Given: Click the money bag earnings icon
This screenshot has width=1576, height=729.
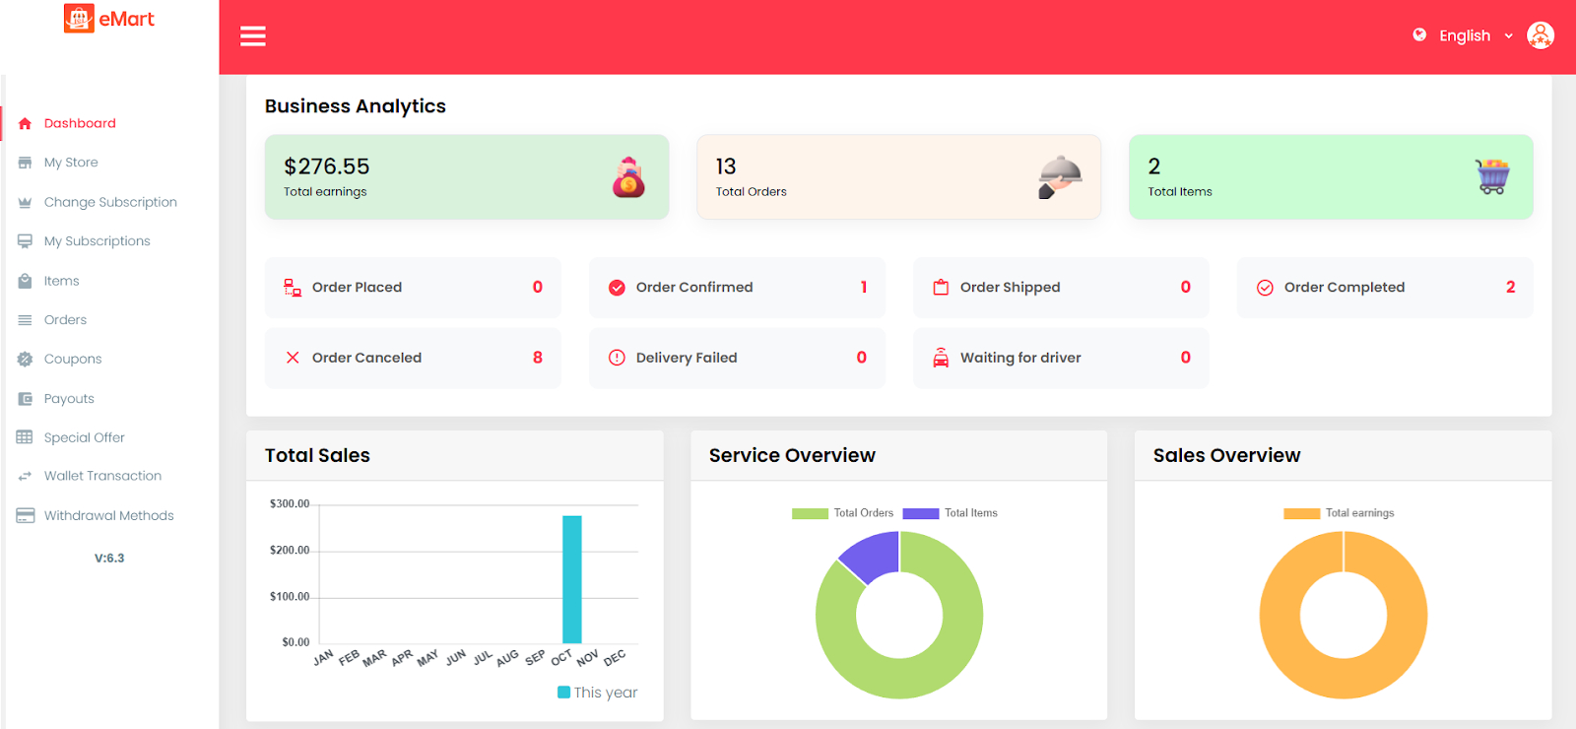Looking at the screenshot, I should tap(628, 178).
